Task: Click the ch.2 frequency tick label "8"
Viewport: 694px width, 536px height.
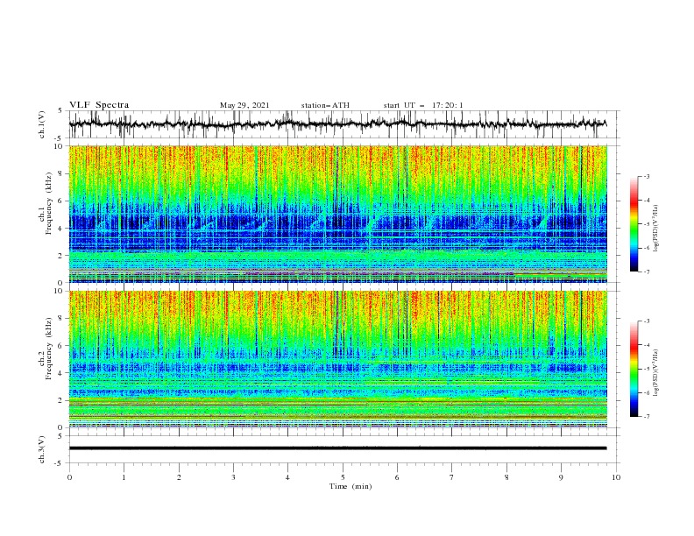Action: [x=62, y=319]
